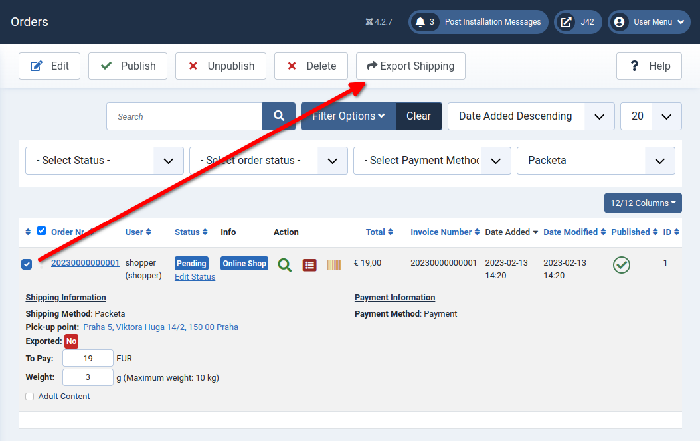The image size is (700, 441).
Task: Click the € 19,00 total cell
Action: tap(367, 263)
